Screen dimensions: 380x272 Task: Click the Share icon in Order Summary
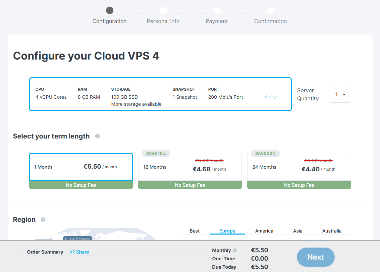[x=72, y=252]
